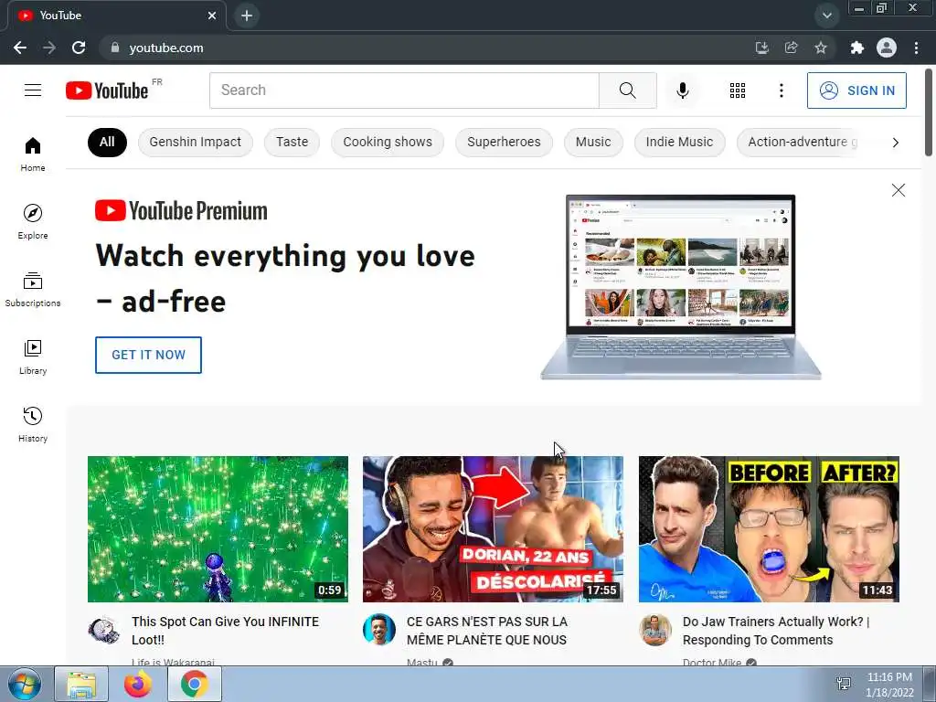The width and height of the screenshot is (936, 702).
Task: Open the INFINITE Loot video thumbnail
Action: point(218,529)
